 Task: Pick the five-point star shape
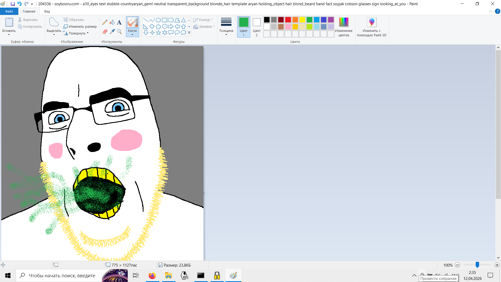(158, 33)
